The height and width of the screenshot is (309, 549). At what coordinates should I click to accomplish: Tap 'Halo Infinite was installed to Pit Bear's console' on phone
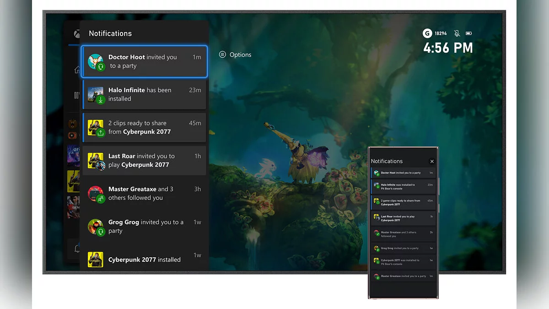[x=404, y=186]
